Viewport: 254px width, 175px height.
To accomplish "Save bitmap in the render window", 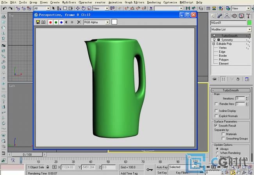I will (38, 22).
